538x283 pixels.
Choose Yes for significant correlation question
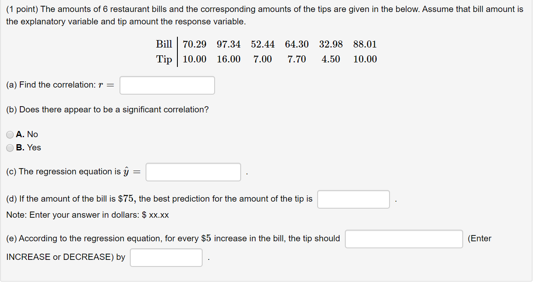[9, 147]
